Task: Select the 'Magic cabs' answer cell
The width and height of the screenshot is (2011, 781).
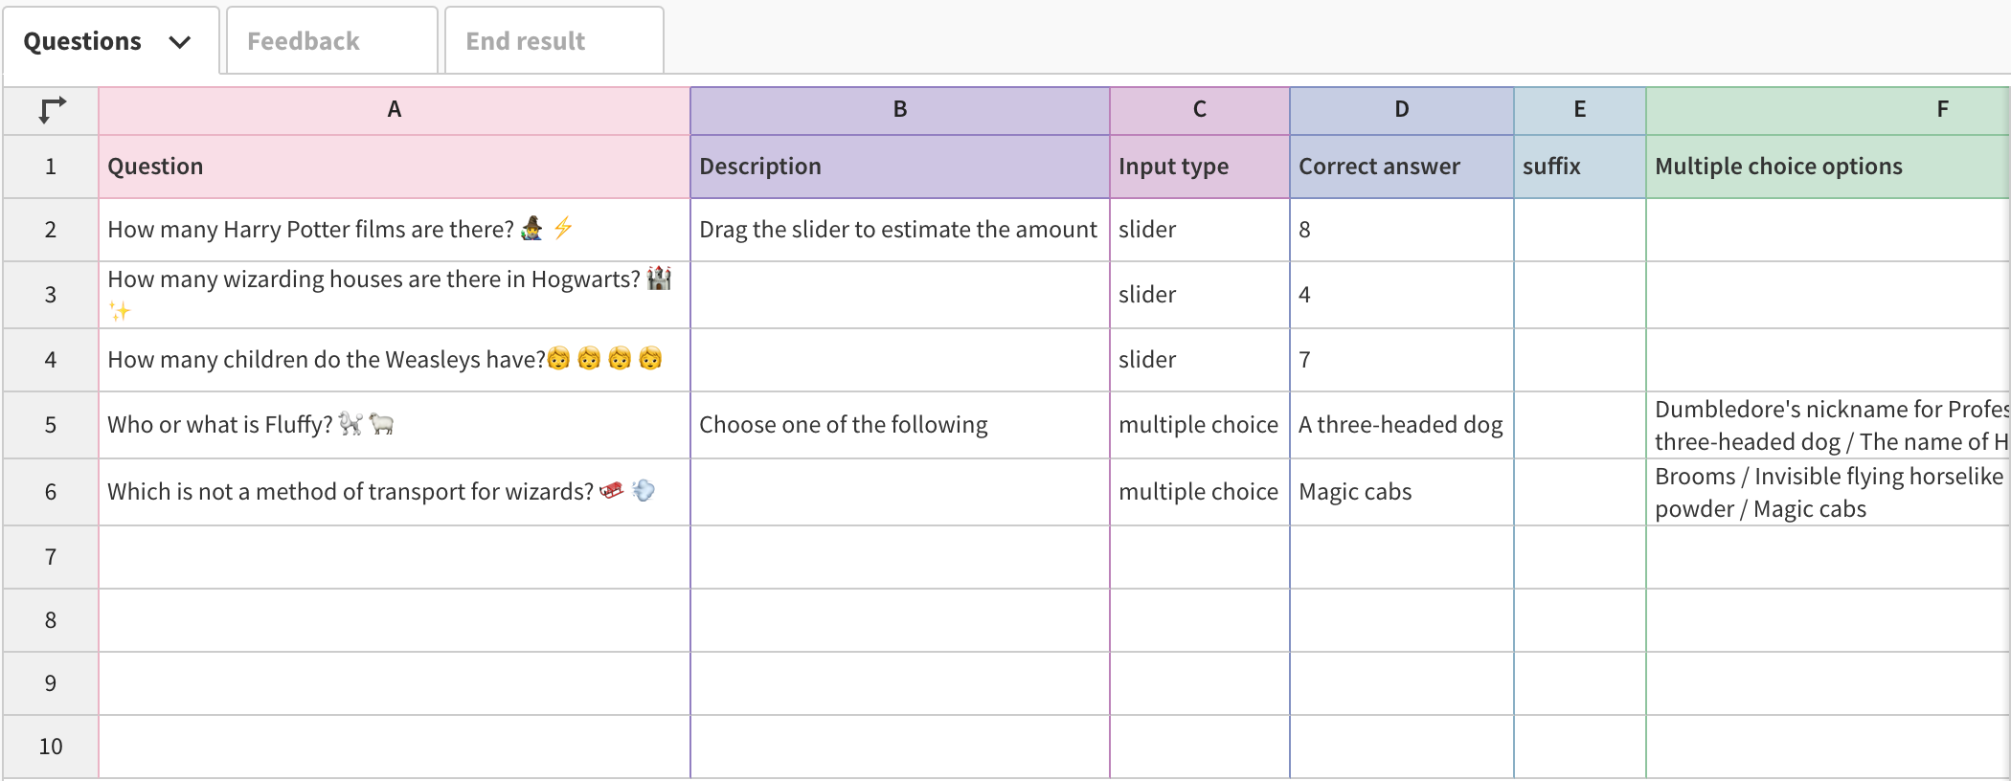Action: point(1402,492)
